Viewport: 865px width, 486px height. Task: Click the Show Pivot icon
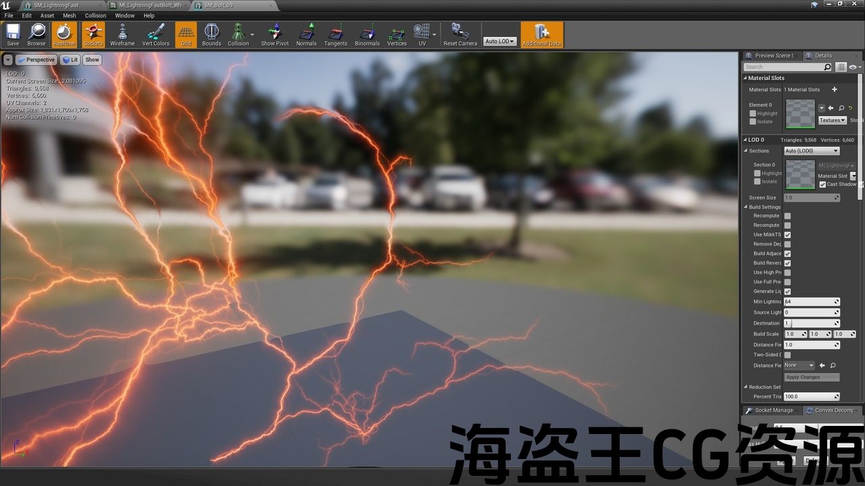[x=274, y=34]
